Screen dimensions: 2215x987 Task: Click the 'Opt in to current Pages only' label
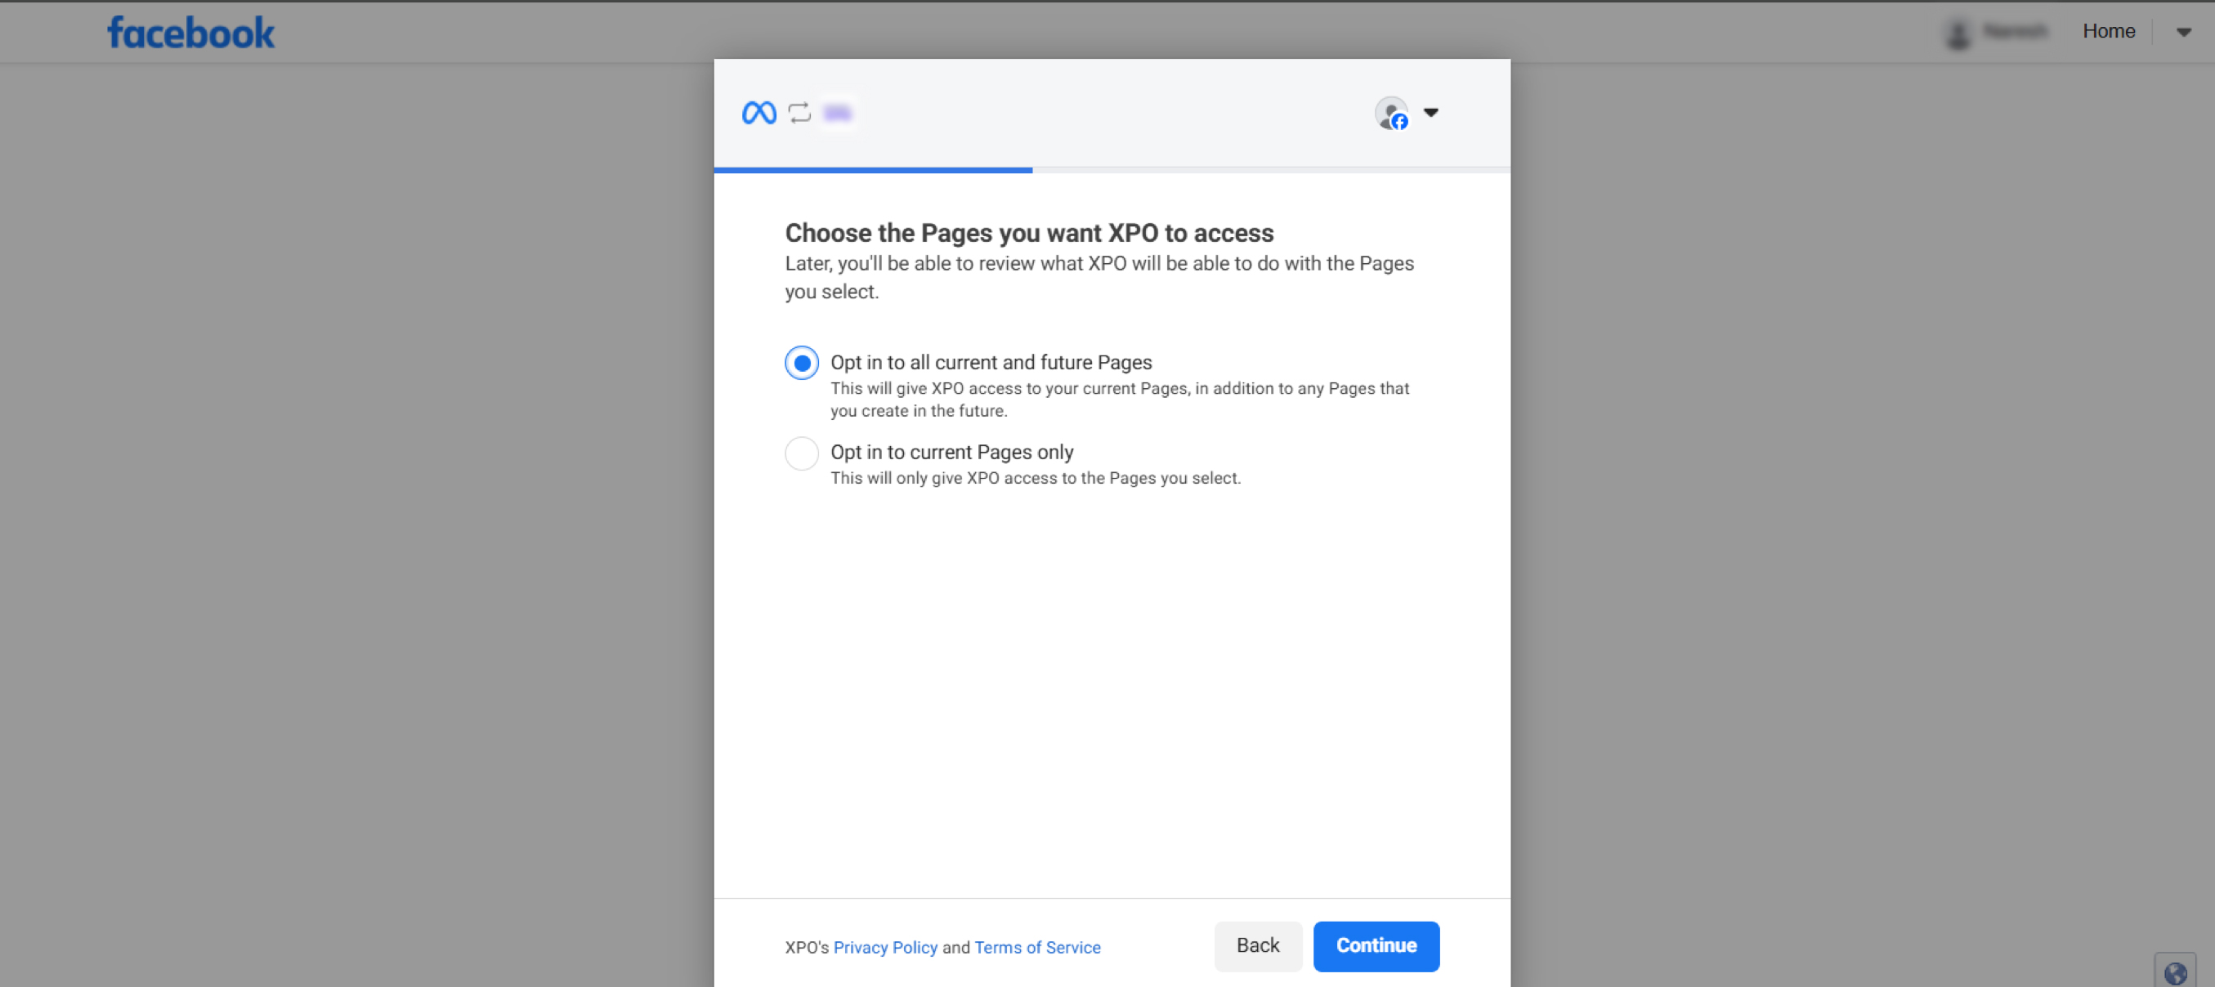click(x=951, y=452)
